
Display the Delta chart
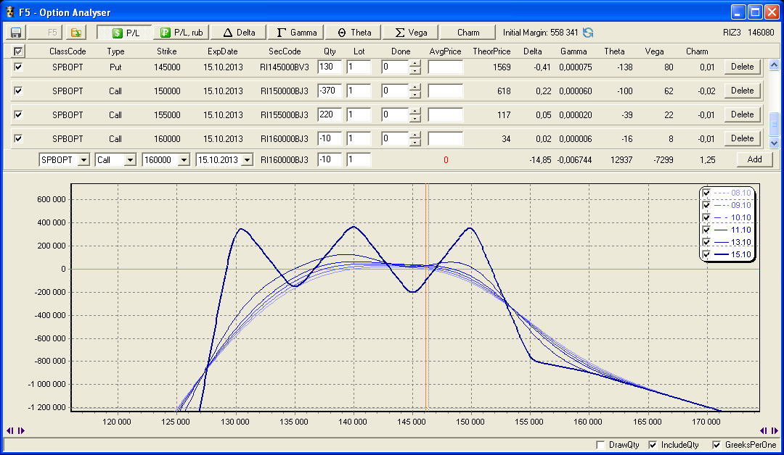(x=239, y=33)
